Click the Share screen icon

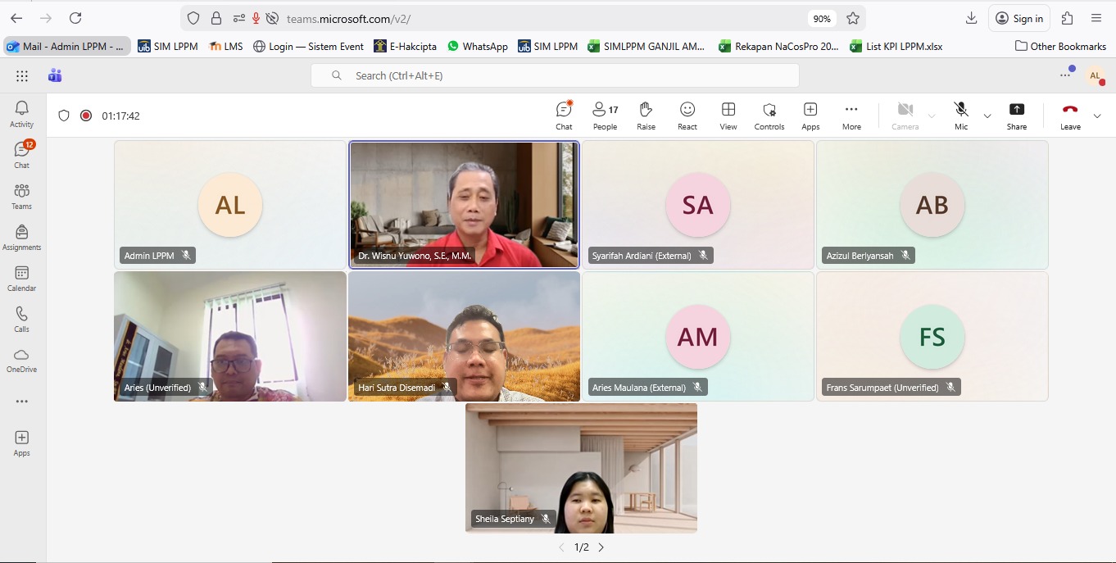tap(1016, 116)
